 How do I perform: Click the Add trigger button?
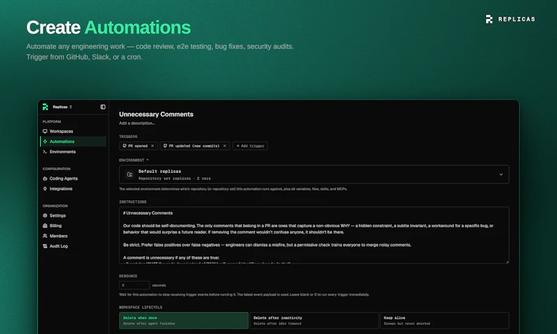[251, 146]
